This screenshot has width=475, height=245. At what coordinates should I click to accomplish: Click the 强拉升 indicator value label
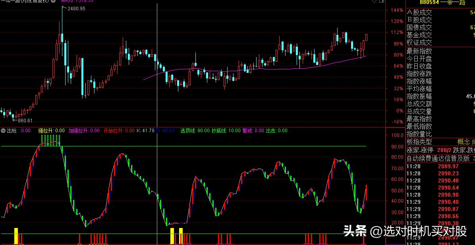(x=51, y=131)
